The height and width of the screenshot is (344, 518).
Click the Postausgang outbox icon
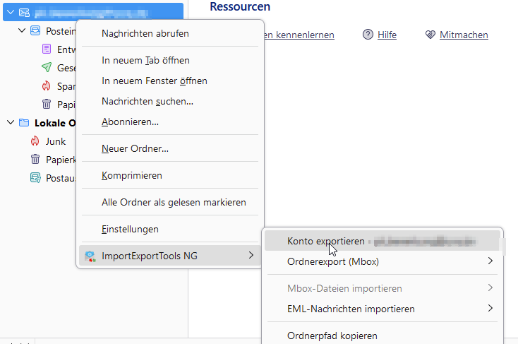pos(35,178)
